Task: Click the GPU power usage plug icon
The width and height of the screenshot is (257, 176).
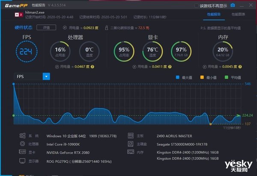Action: pyautogui.click(x=134, y=67)
